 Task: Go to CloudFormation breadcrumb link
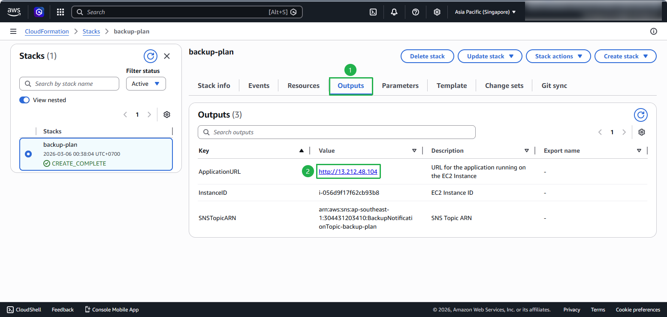(47, 31)
